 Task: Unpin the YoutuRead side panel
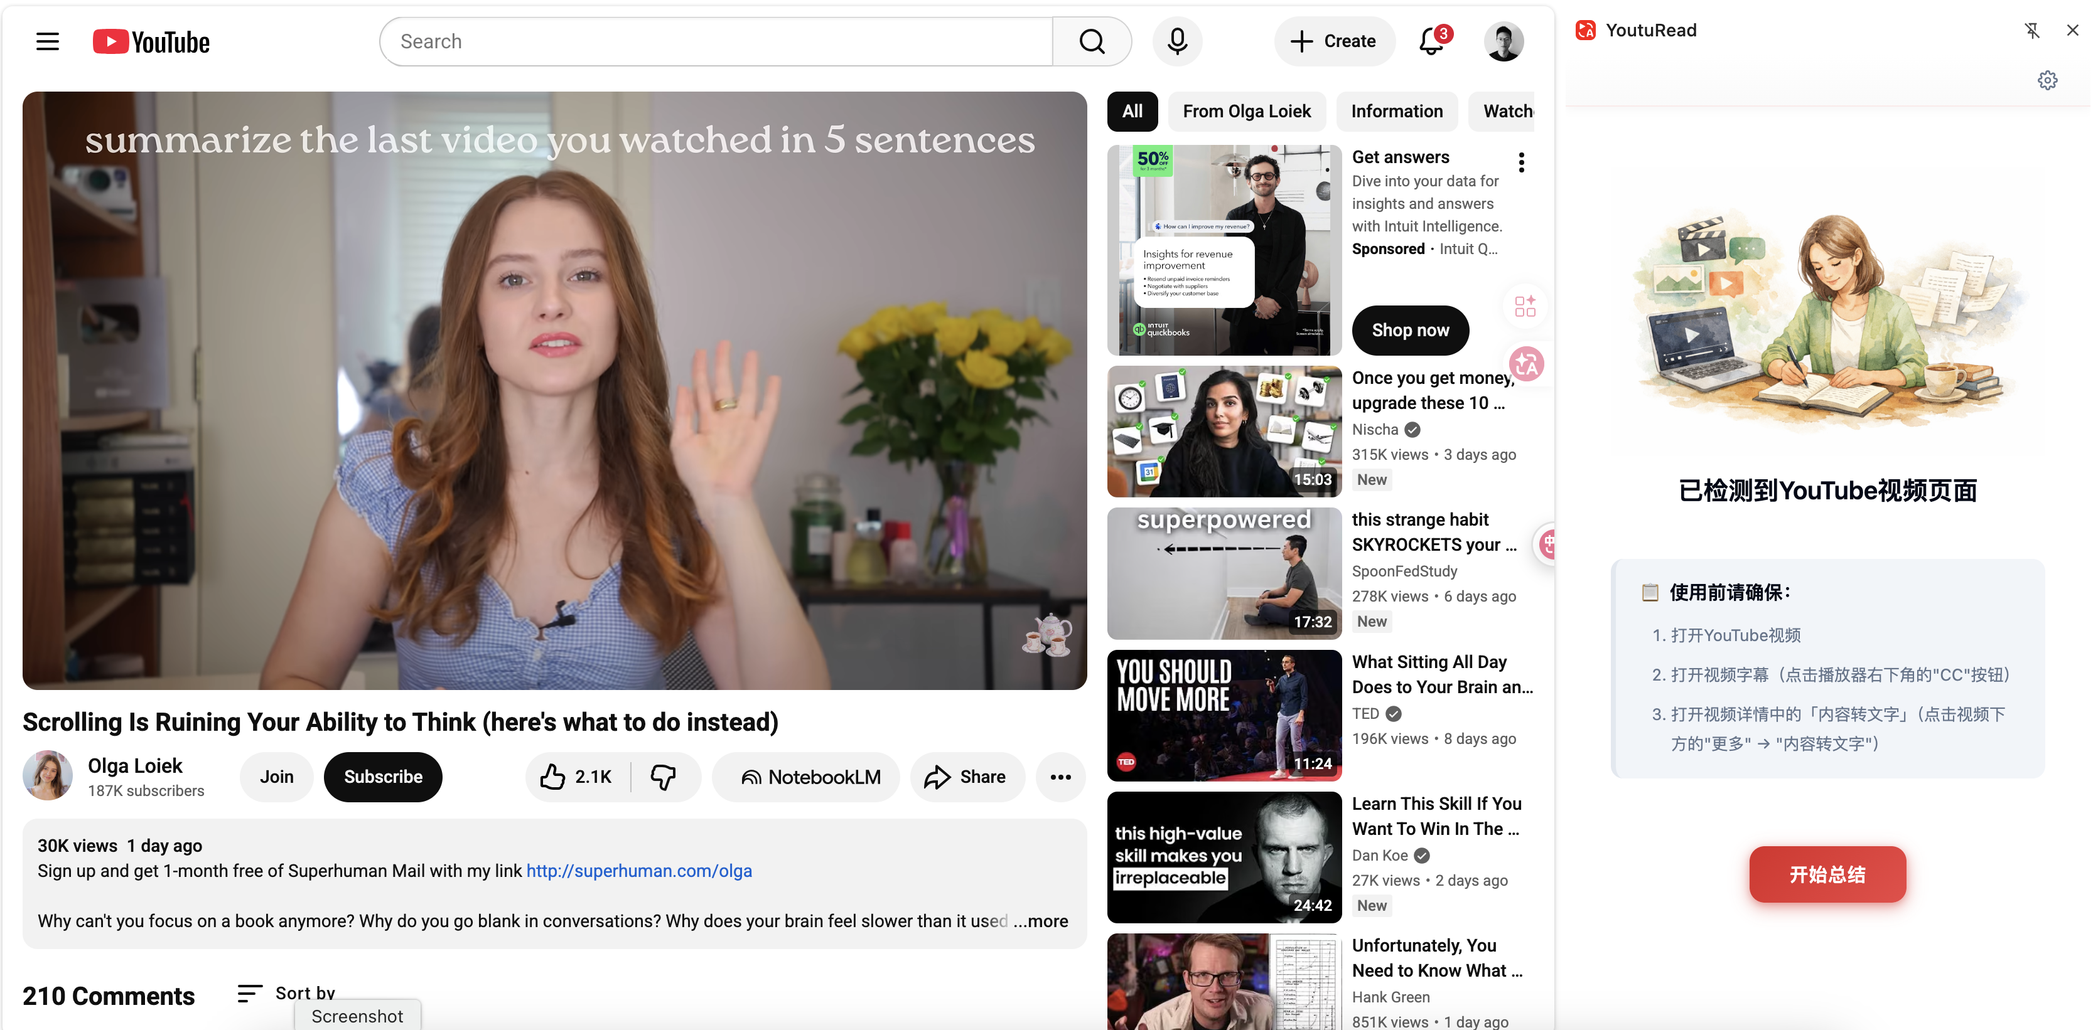(2032, 30)
